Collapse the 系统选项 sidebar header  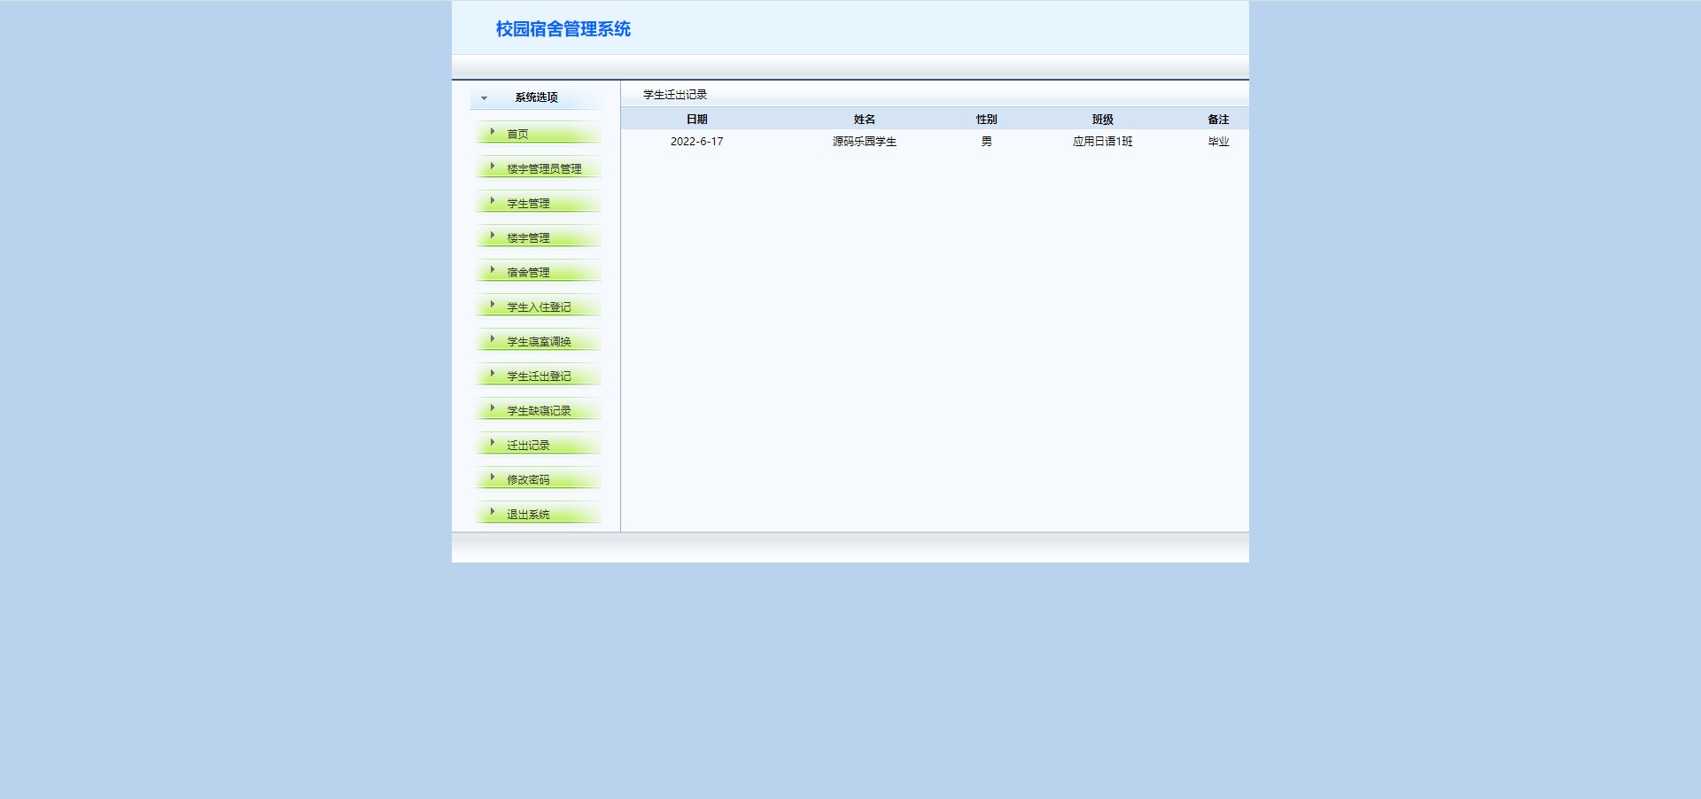536,97
